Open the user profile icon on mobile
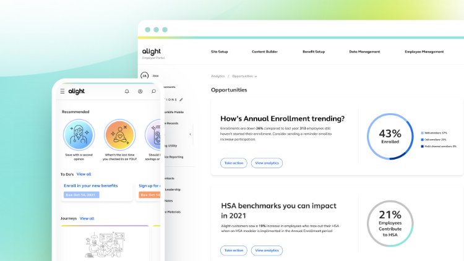464x261 pixels. [x=140, y=92]
